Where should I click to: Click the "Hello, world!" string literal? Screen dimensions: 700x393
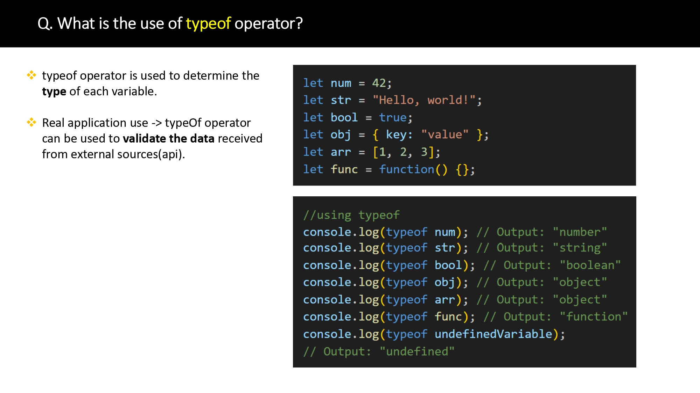tap(424, 100)
